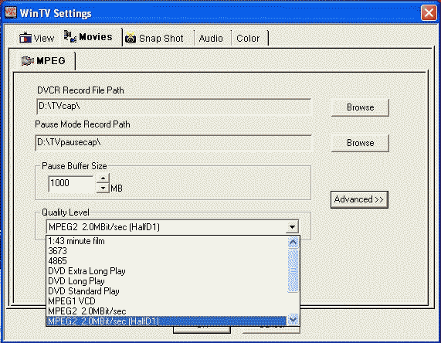The width and height of the screenshot is (441, 343).
Task: Select the MPEG sub-tab
Action: [x=44, y=61]
